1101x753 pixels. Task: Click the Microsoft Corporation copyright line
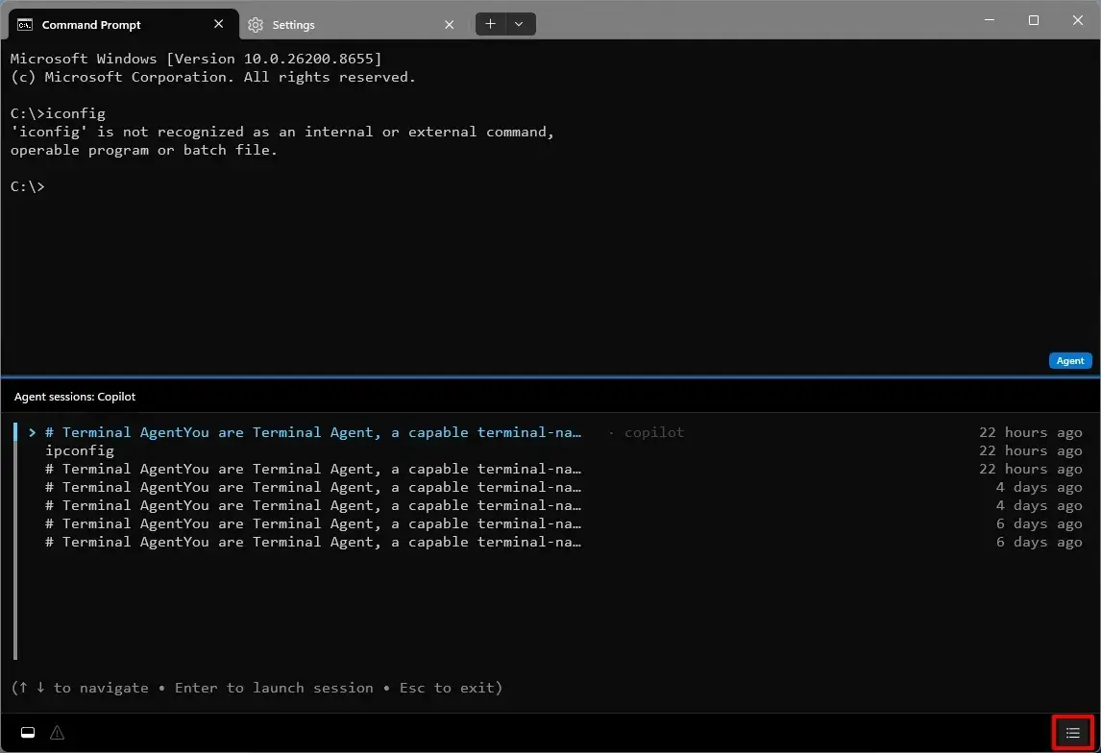212,77
